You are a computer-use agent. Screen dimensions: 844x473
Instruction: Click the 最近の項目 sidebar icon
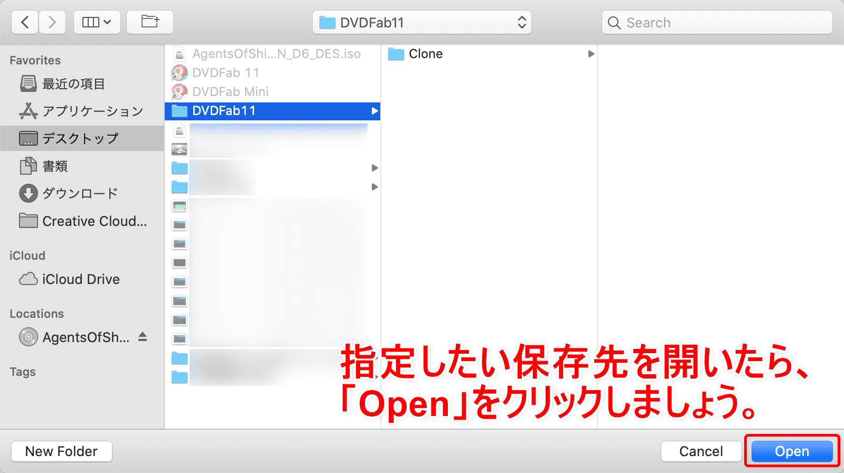pos(28,83)
